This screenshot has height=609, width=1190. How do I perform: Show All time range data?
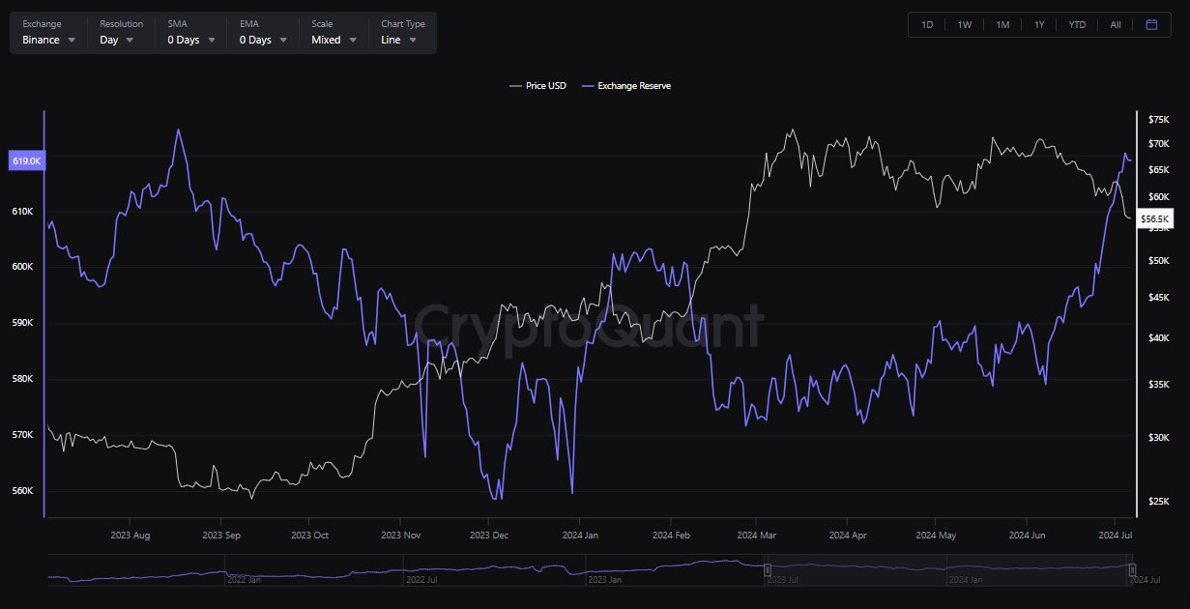(x=1116, y=24)
